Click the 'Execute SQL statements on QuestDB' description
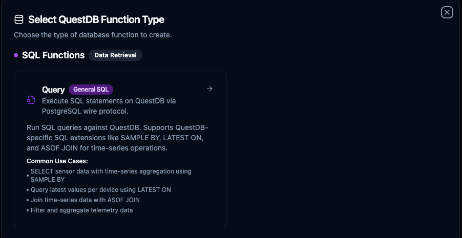This screenshot has width=462, height=238. pos(109,101)
